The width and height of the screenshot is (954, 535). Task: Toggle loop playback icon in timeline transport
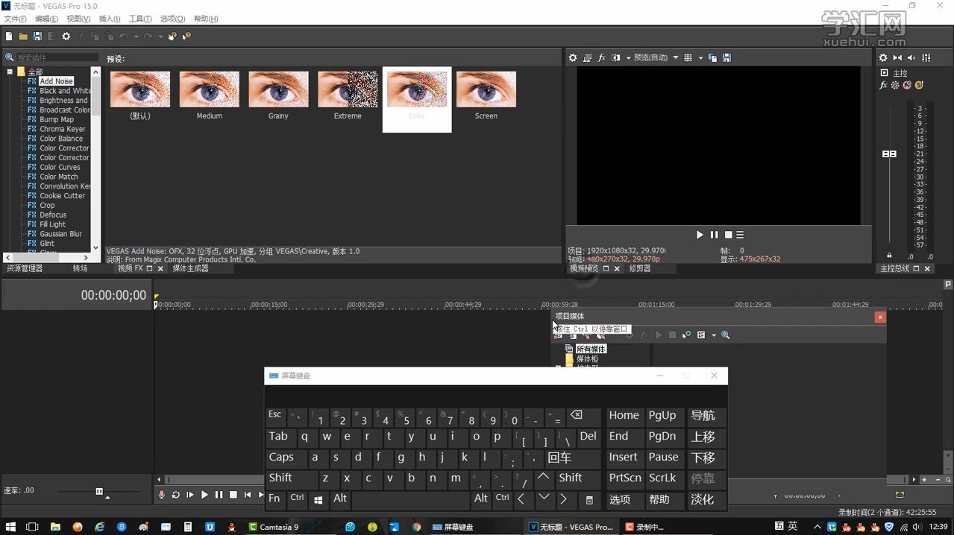coord(176,495)
